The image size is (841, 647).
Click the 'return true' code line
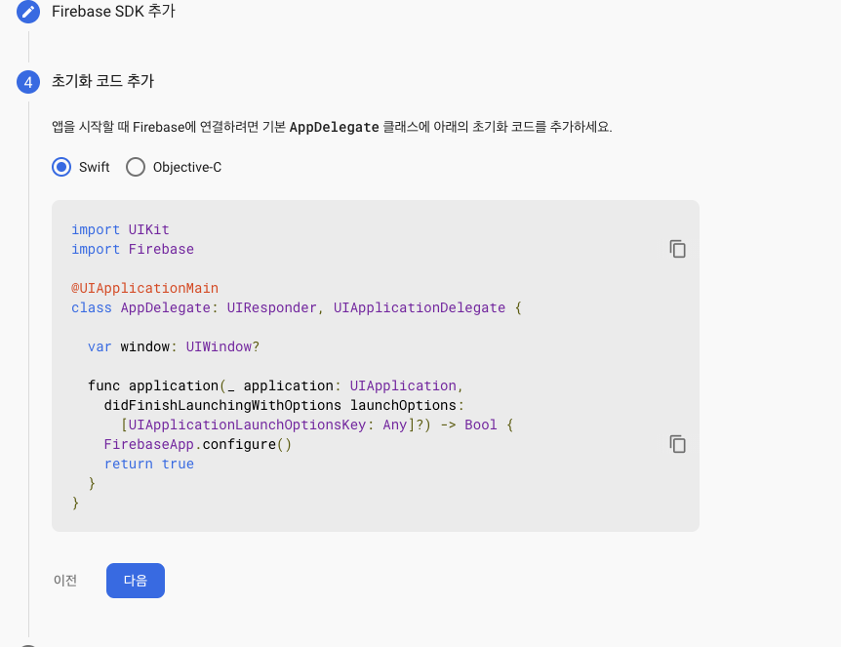point(149,465)
